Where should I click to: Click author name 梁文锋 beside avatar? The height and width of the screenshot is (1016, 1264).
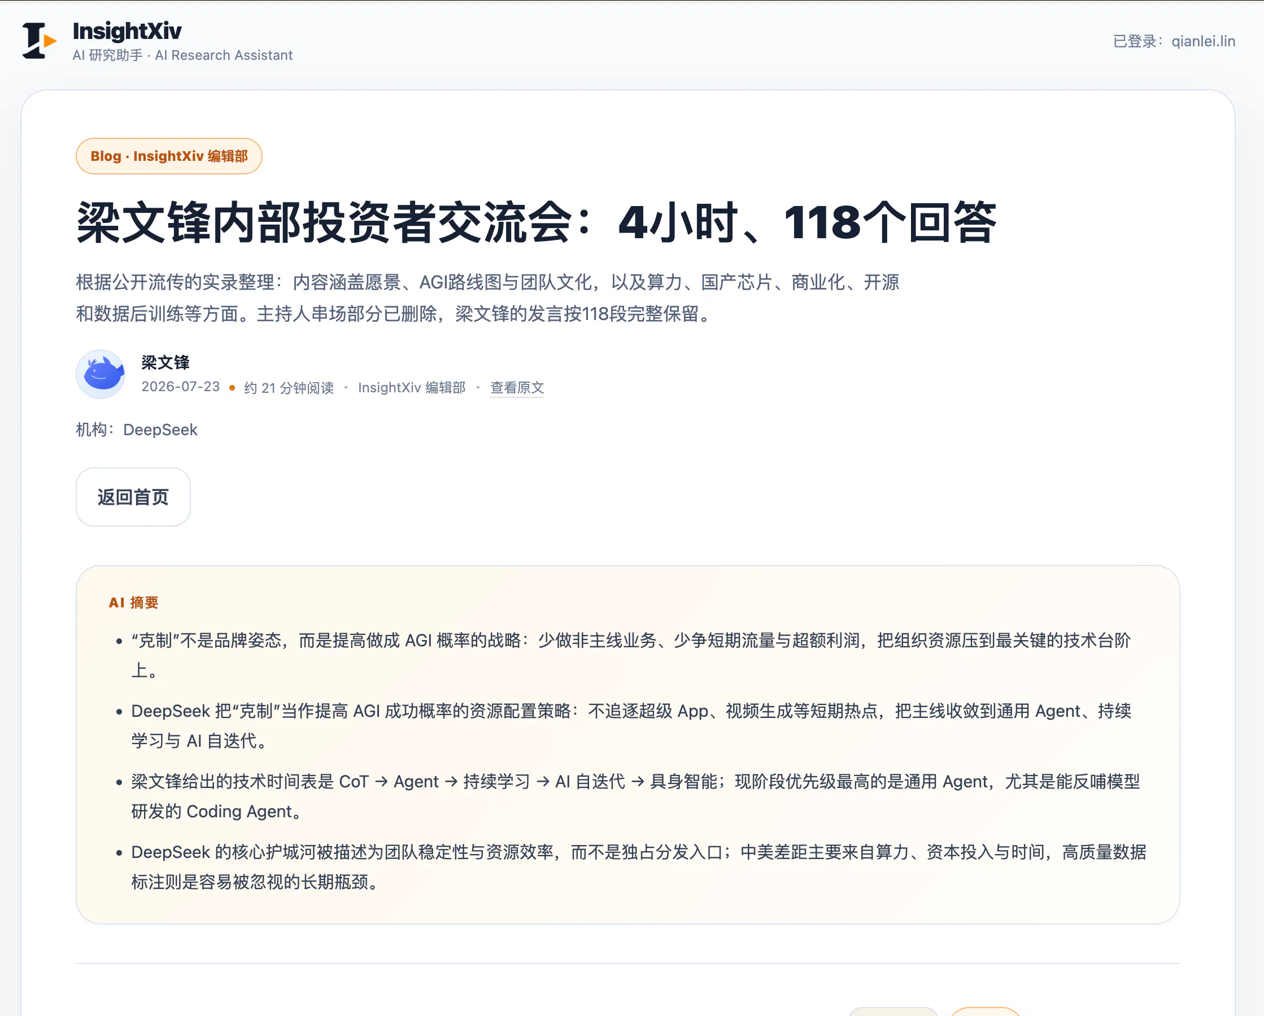click(x=165, y=362)
